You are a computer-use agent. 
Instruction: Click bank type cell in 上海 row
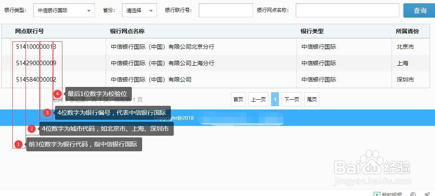(x=319, y=63)
